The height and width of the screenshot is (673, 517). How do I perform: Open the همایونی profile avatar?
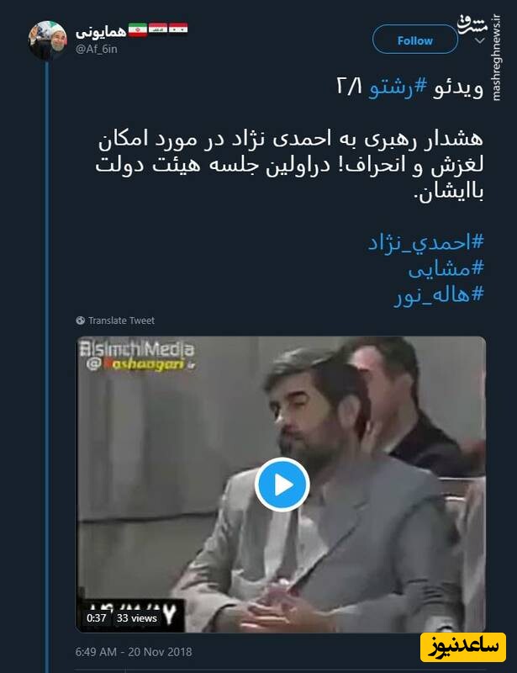(48, 40)
